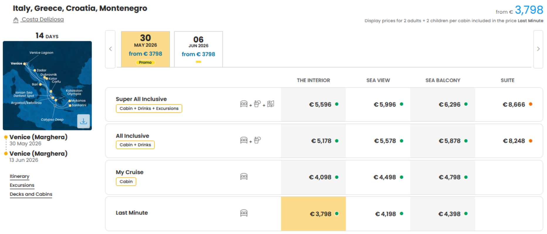Choose My Cruise Interior at €4,098
This screenshot has width=547, height=234.
[313, 177]
